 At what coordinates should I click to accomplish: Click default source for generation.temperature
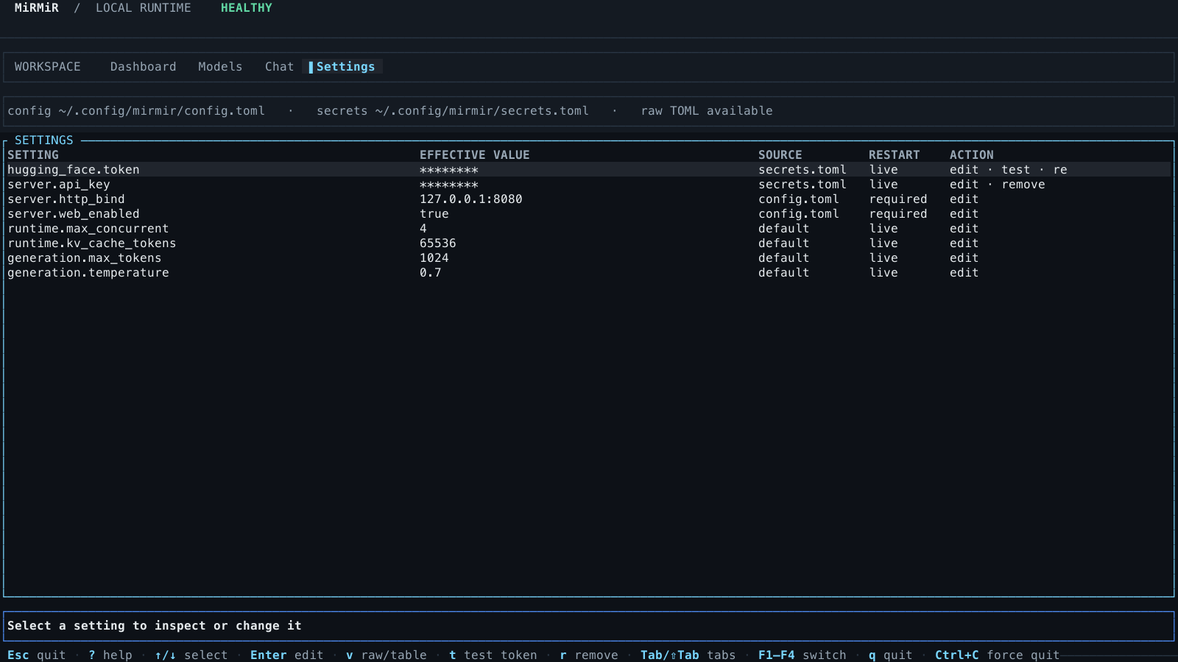[x=784, y=273]
